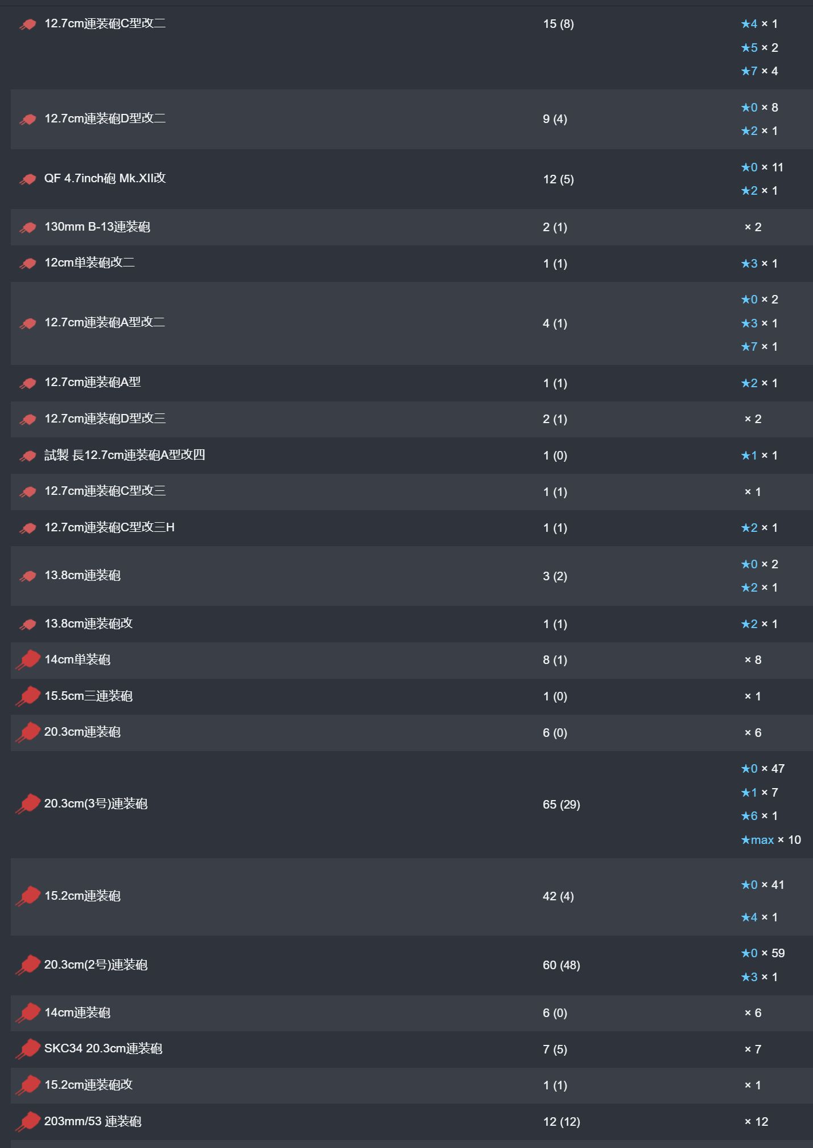Click gun icon beside 130mm B-13連装砲

click(27, 227)
